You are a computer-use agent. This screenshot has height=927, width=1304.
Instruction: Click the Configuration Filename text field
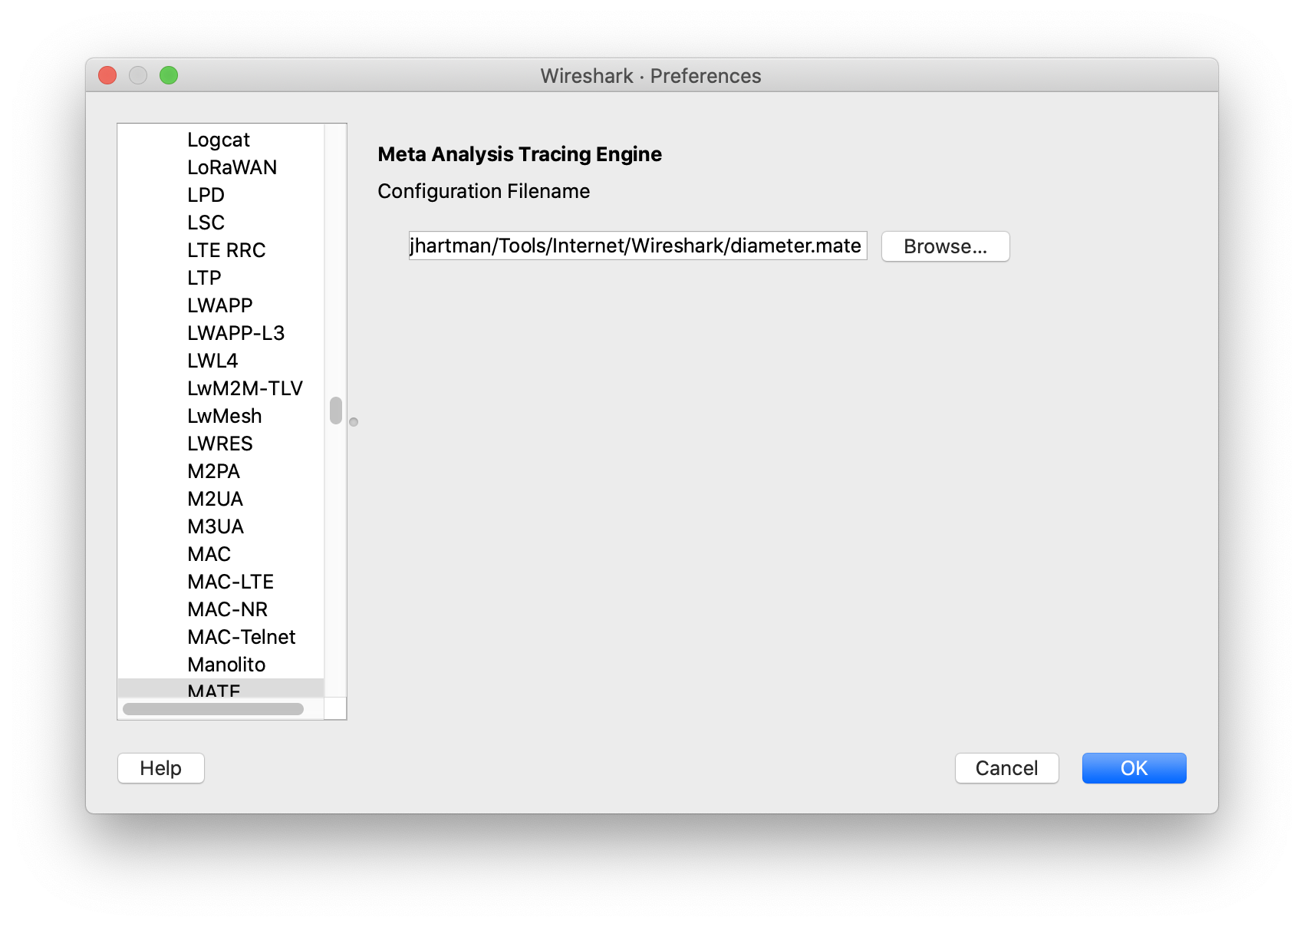(x=637, y=246)
